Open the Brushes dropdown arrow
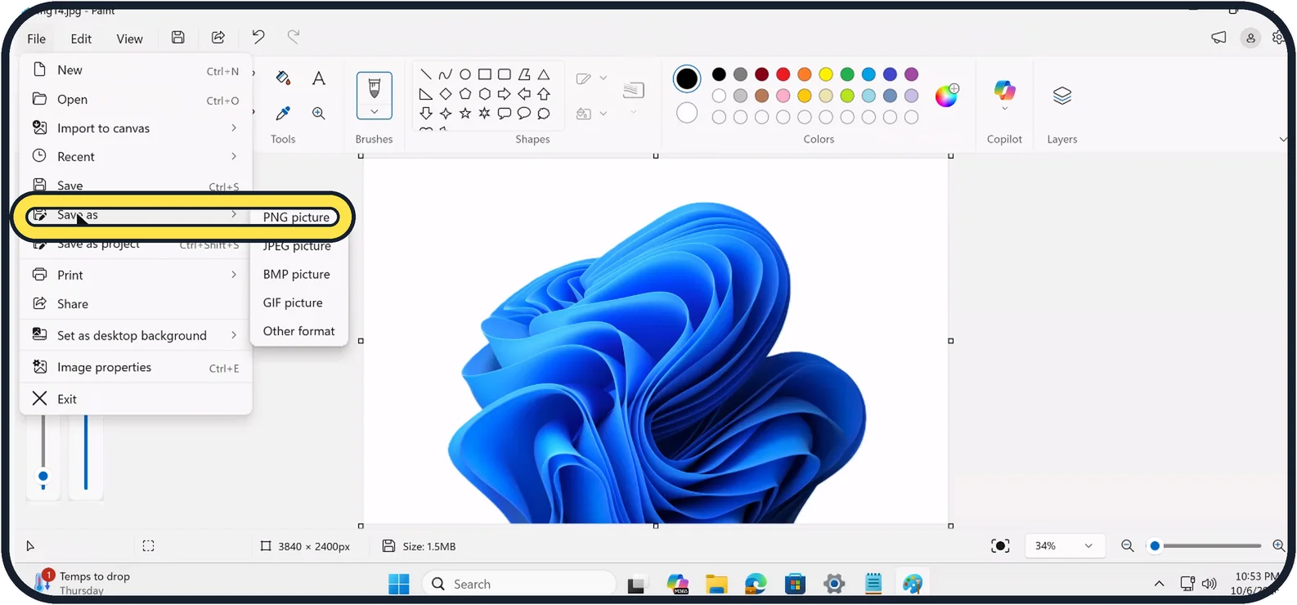 click(x=375, y=112)
